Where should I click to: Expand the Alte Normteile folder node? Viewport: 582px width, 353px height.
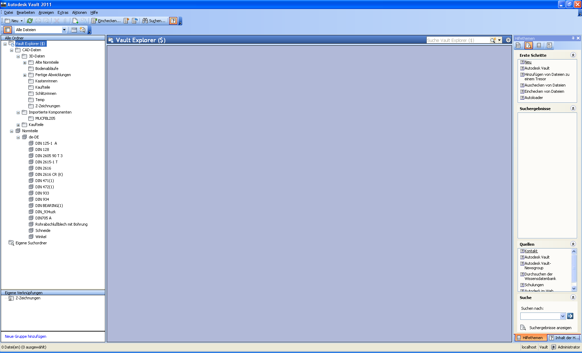pos(25,63)
